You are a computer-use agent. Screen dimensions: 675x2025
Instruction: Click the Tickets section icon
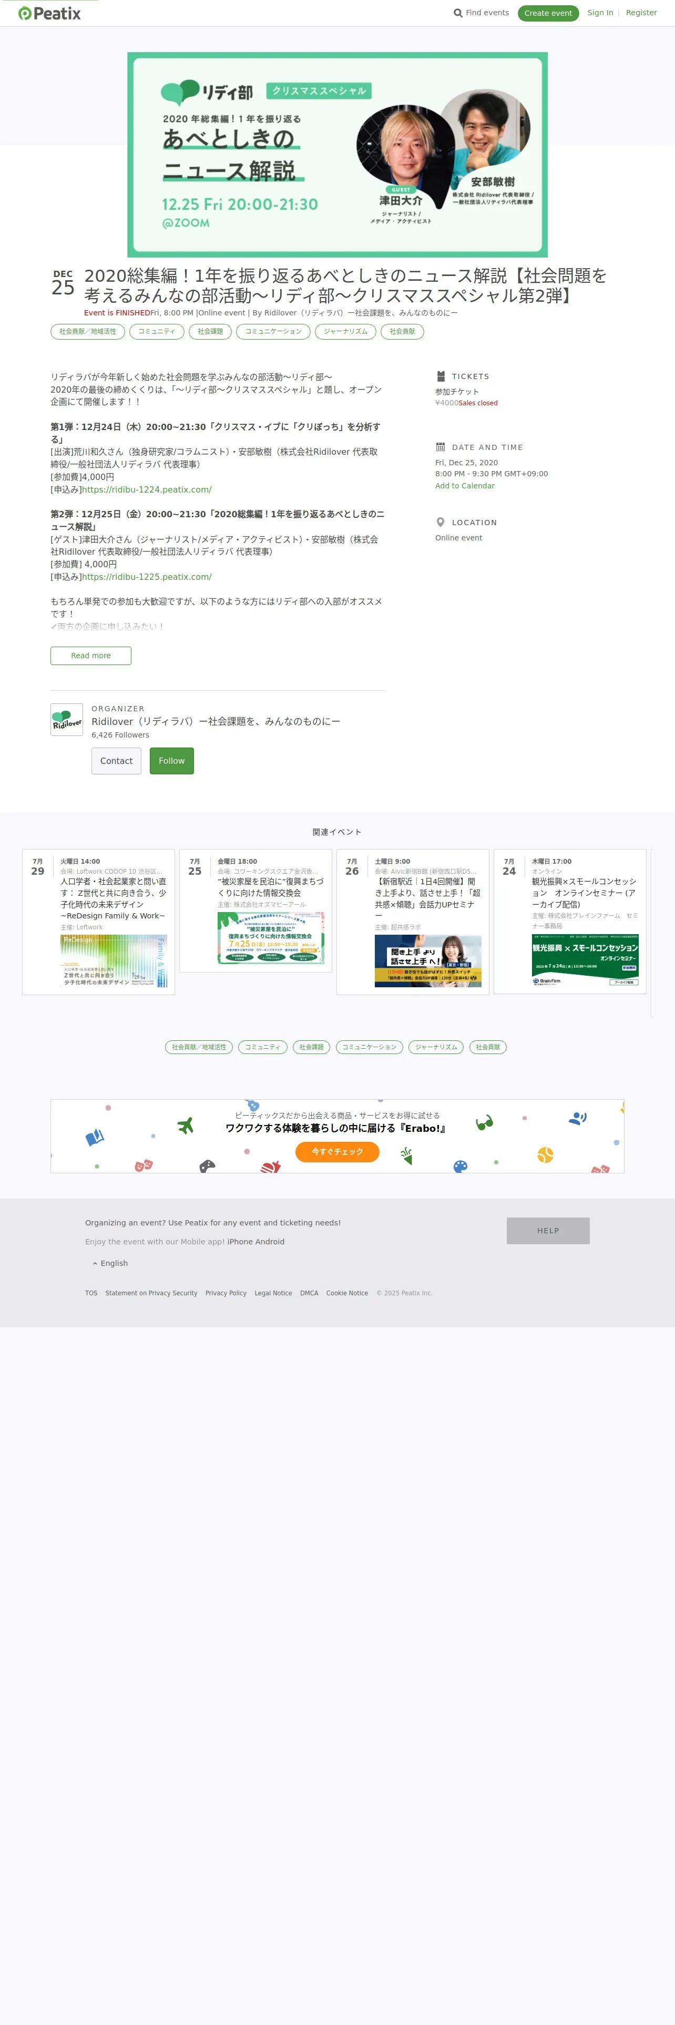[441, 376]
